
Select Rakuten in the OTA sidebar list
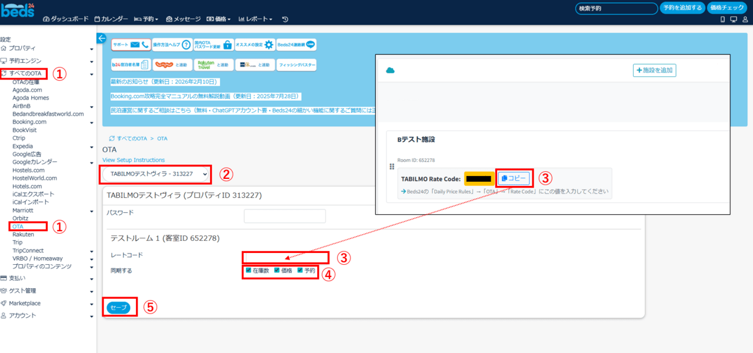pyautogui.click(x=23, y=234)
